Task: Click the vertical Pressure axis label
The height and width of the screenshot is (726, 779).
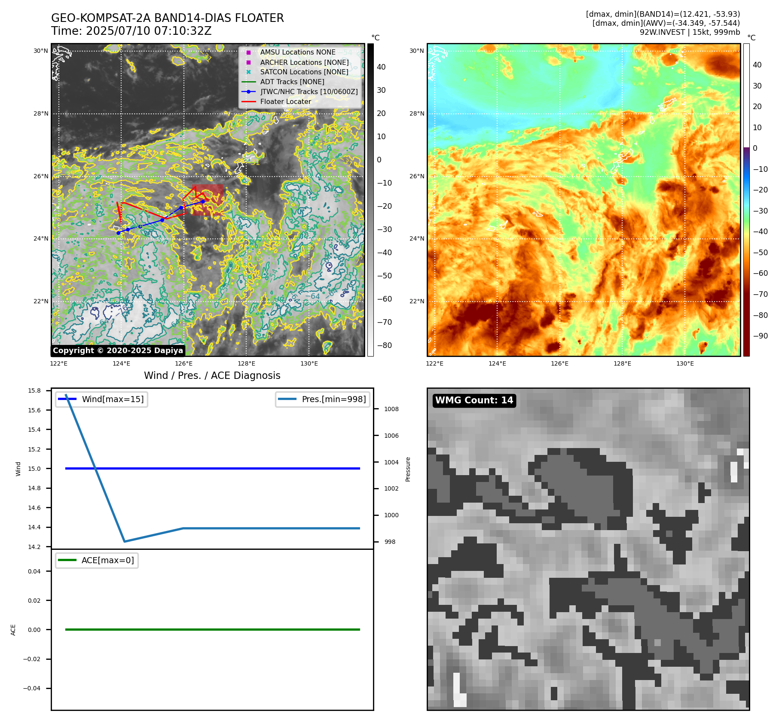Action: pyautogui.click(x=408, y=469)
